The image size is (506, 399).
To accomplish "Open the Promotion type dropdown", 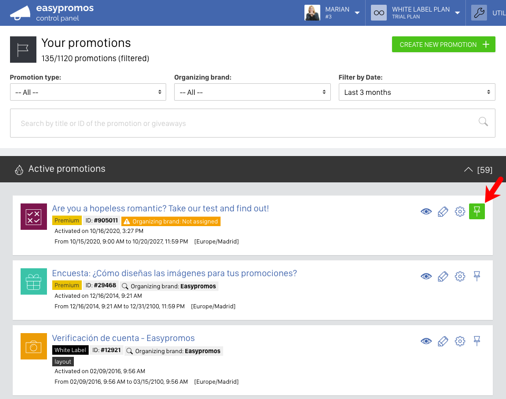I will (x=88, y=92).
